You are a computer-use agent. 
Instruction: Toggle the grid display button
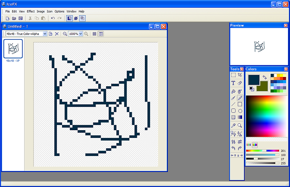(x=94, y=34)
